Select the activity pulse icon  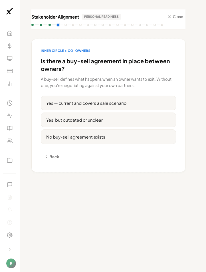[x=9, y=116]
